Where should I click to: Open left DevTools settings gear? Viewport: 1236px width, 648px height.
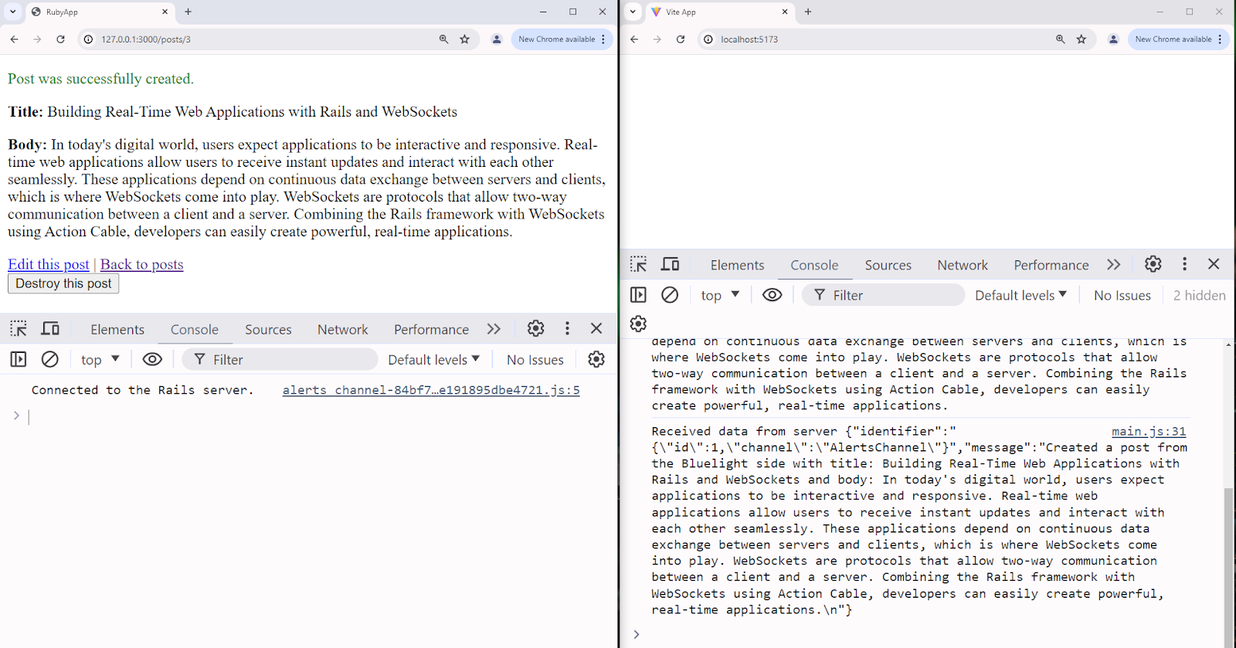535,329
